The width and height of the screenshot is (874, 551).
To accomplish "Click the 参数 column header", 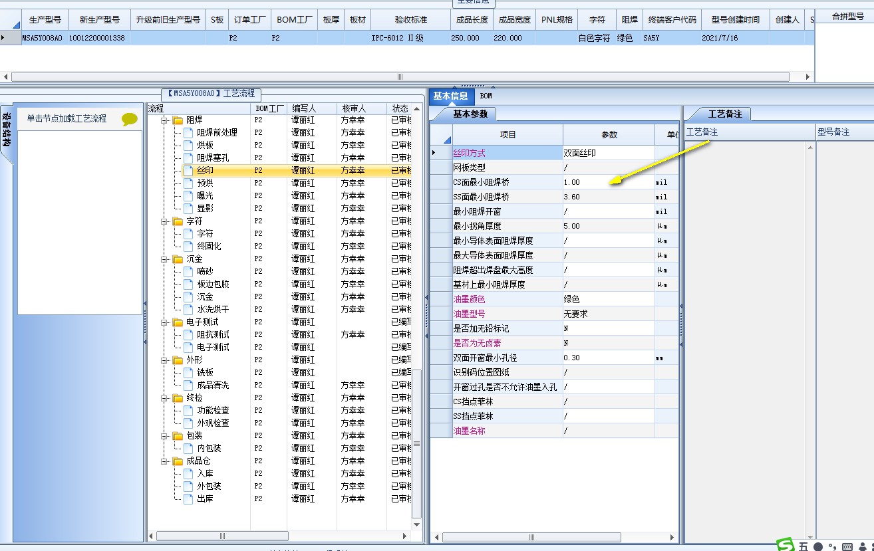I will point(609,134).
